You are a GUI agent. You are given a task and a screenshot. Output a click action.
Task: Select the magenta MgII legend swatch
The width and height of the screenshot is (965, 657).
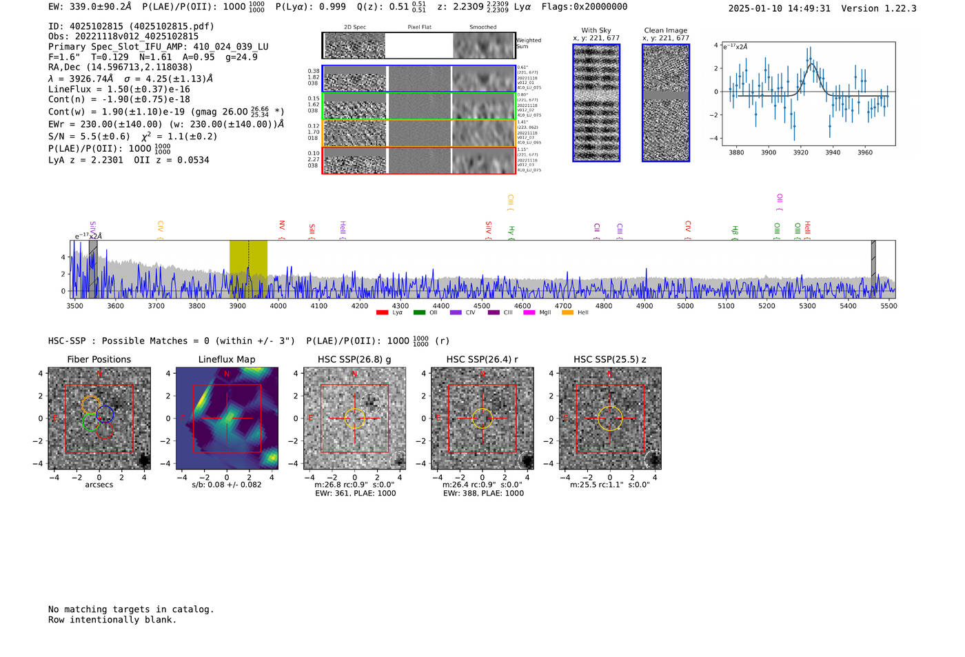click(x=529, y=312)
